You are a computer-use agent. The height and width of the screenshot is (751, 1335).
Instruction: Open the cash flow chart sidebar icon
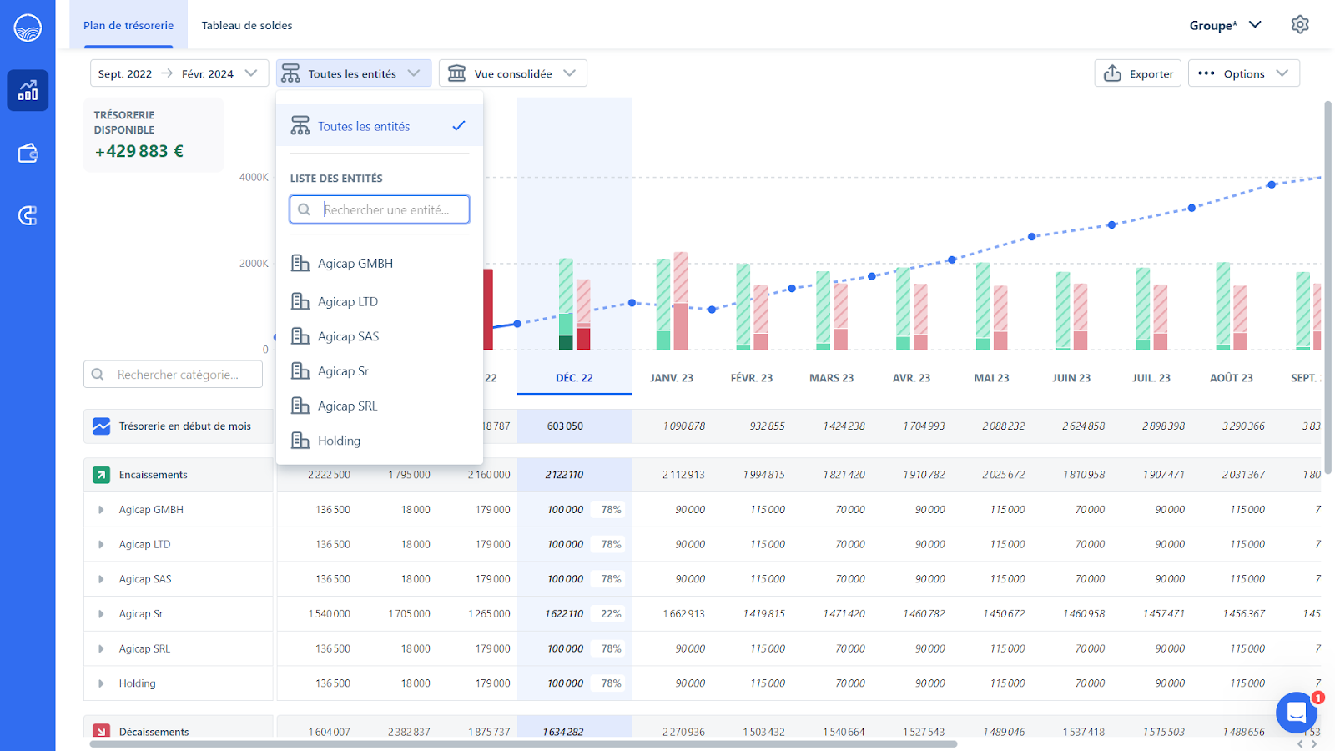28,90
